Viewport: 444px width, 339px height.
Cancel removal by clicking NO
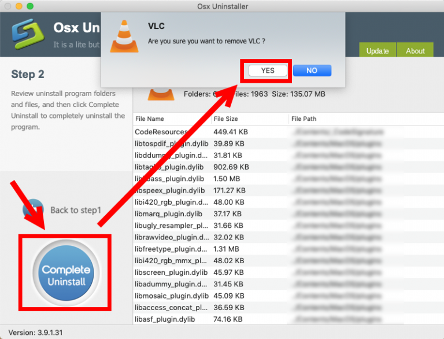312,71
